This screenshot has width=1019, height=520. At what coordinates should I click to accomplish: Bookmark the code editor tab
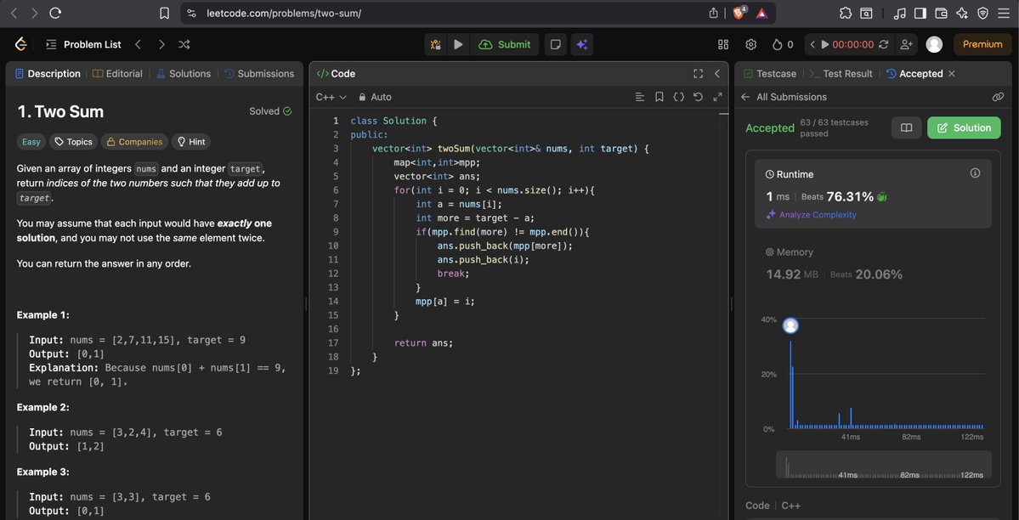(x=660, y=97)
